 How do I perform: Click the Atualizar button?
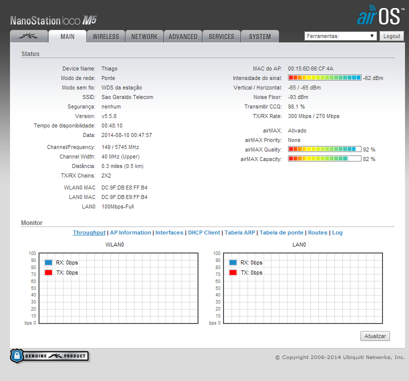coord(375,336)
